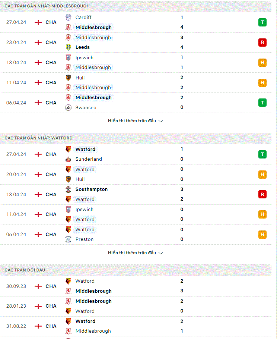The height and width of the screenshot is (339, 277).
Task: Click the Swansea swan logo icon
Action: coord(68,107)
